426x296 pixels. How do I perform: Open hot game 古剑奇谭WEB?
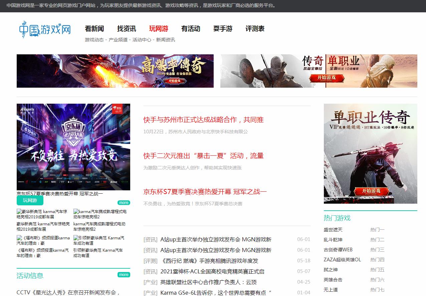(338, 250)
